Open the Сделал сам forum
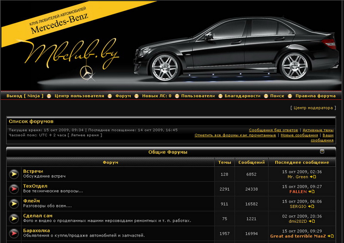Image resolution: width=344 pixels, height=243 pixels. coord(38,216)
